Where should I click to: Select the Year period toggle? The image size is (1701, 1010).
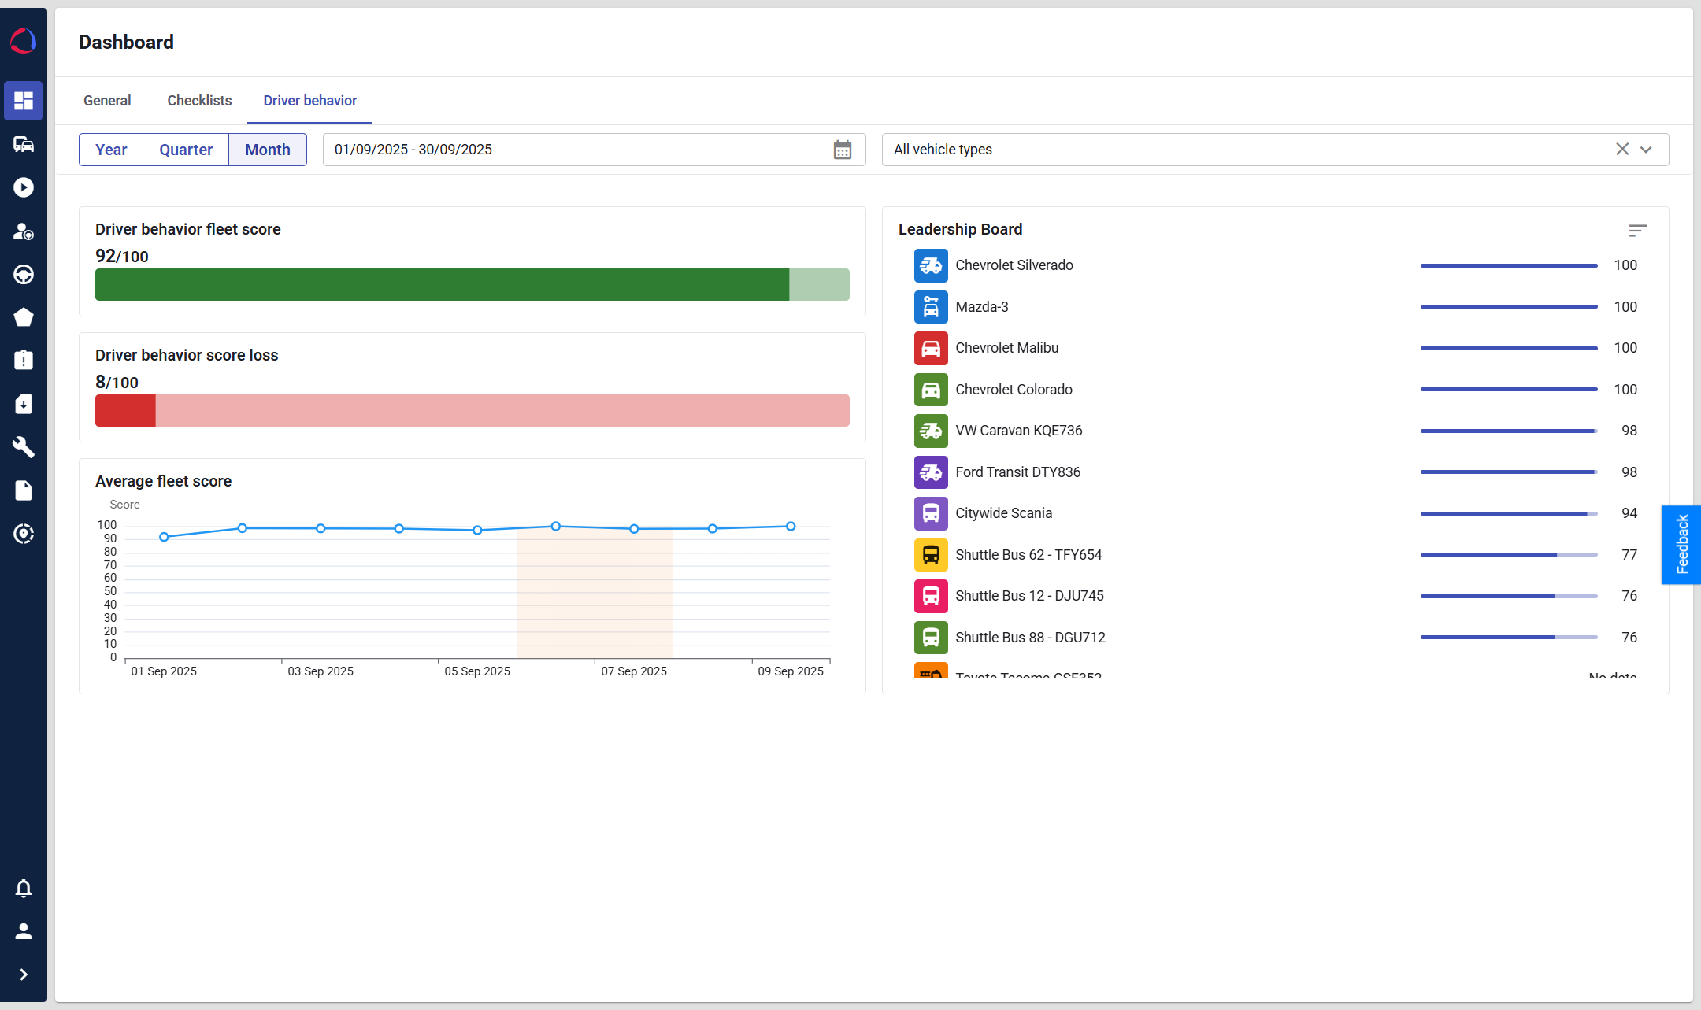coord(111,150)
